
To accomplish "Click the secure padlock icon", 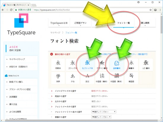I will pos(16,10).
